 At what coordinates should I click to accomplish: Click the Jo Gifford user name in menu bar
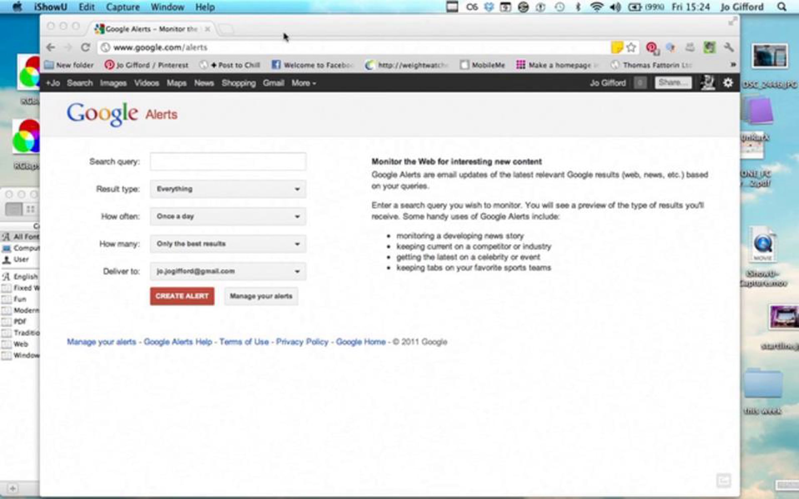coord(742,7)
